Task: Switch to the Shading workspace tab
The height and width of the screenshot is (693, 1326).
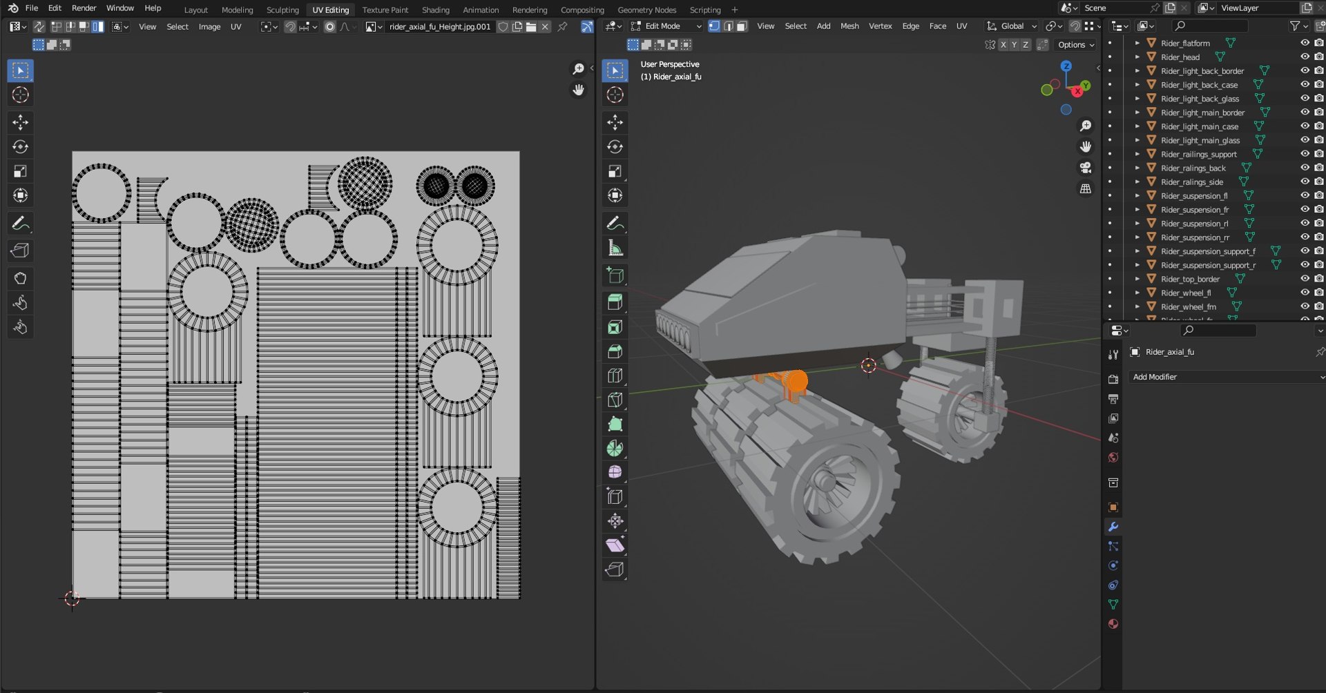Action: (x=435, y=10)
